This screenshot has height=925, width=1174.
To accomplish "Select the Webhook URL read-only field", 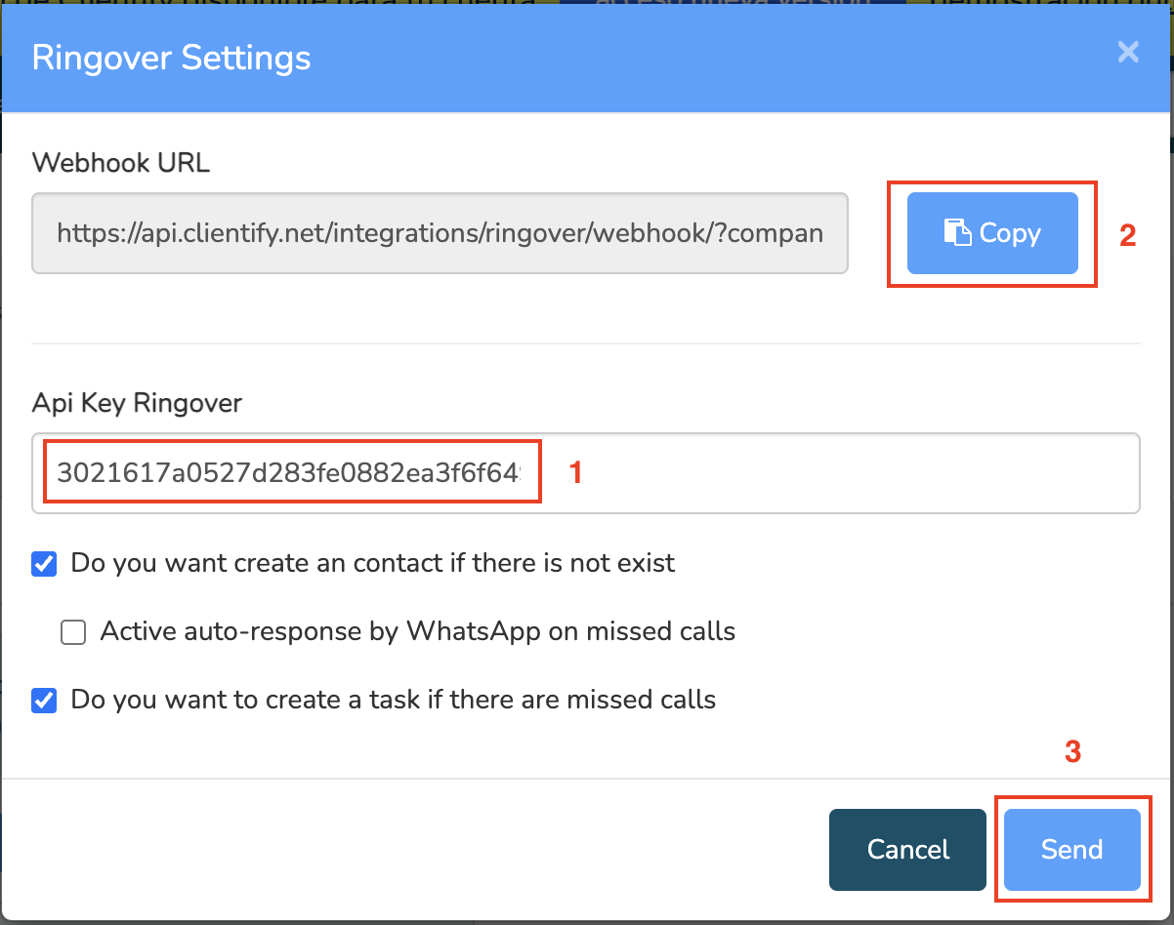I will [x=440, y=233].
